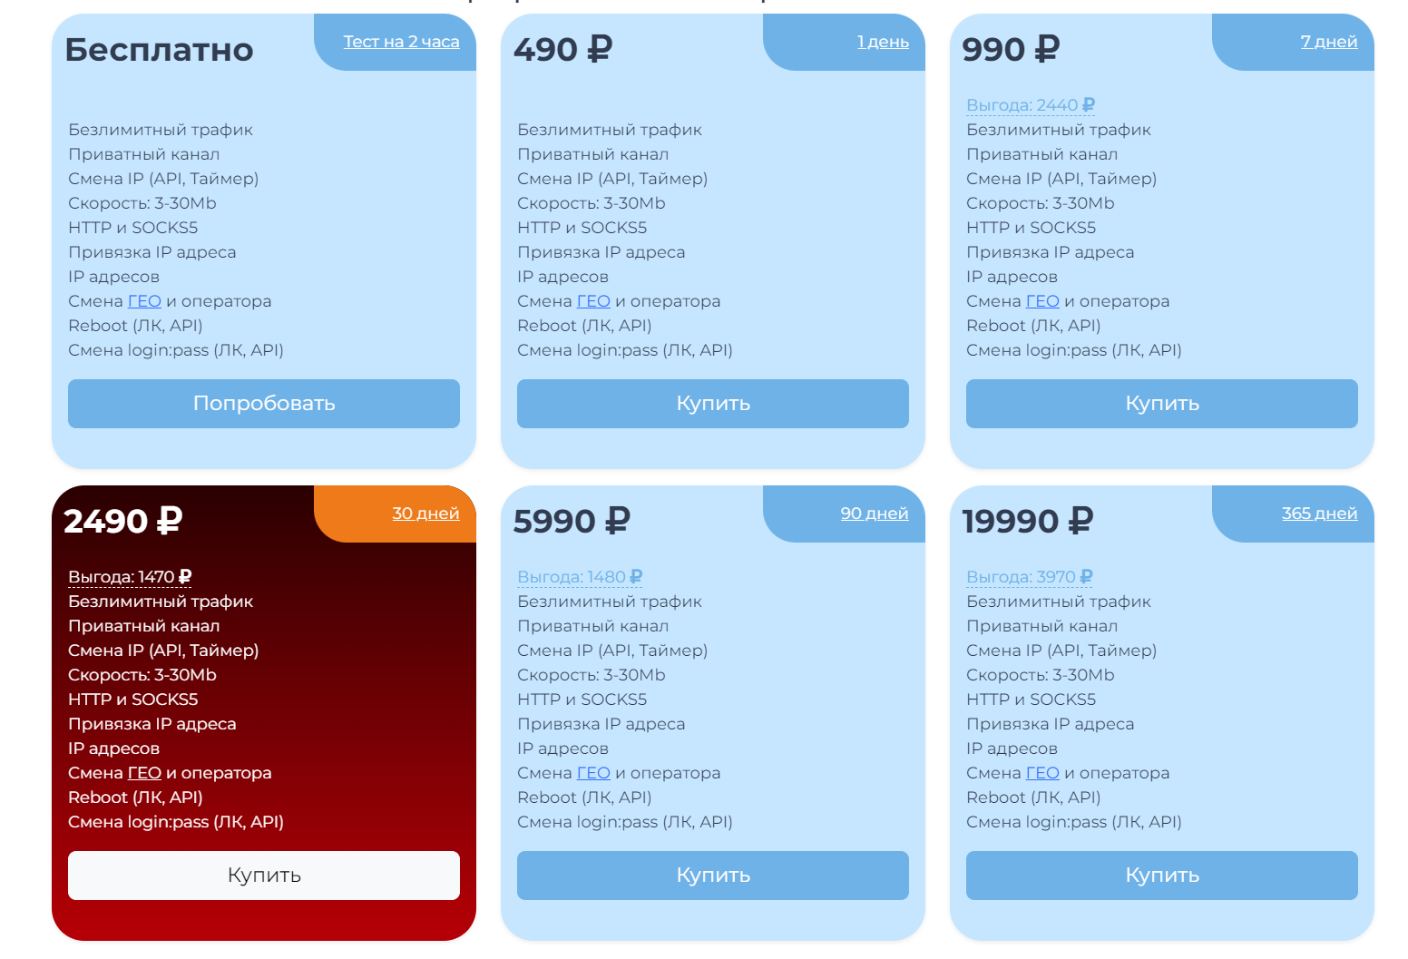Image resolution: width=1408 pixels, height=959 pixels.
Task: Buy the 19990 ₽ yearly plan
Action: coord(1162,876)
